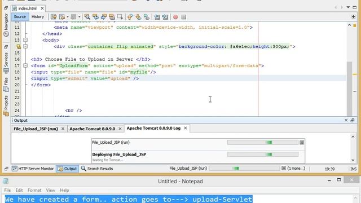
Task: Cancel File_Upload_JSP (run) task in popup
Action: coord(302,143)
